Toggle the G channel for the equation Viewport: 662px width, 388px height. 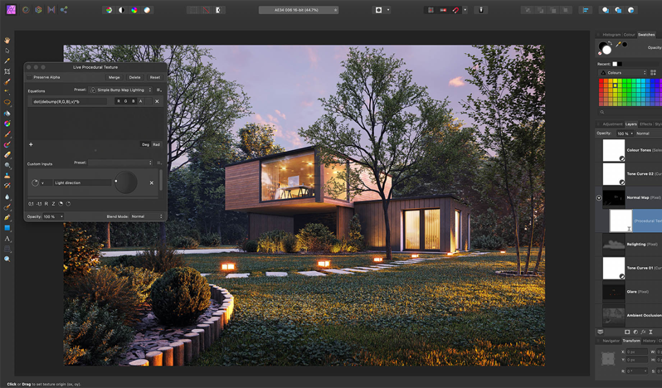coord(126,102)
